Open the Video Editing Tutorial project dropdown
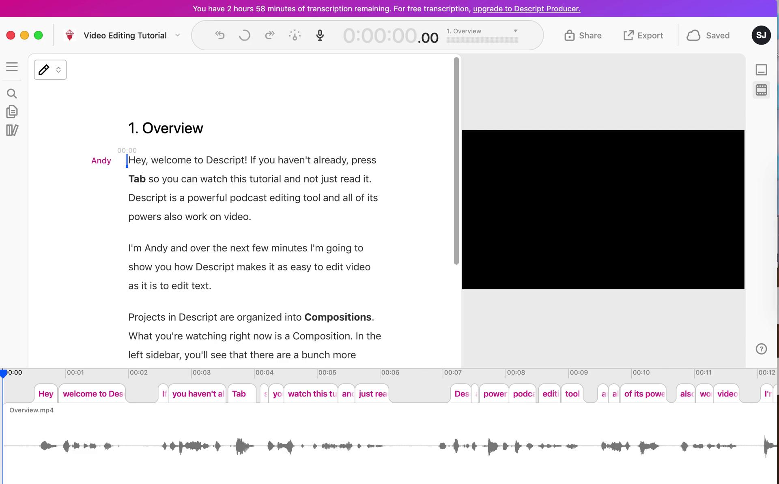Viewport: 779px width, 484px height. (x=177, y=35)
